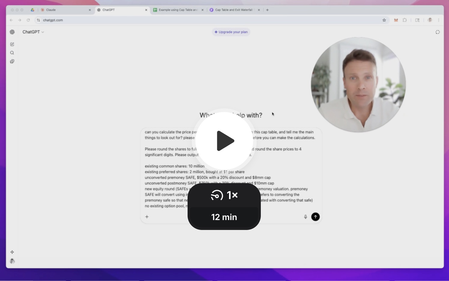
Task: Open a new browser tab
Action: pos(267,10)
